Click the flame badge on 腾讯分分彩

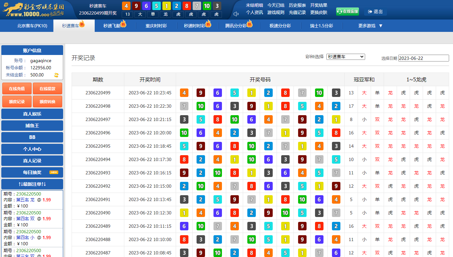250,24
